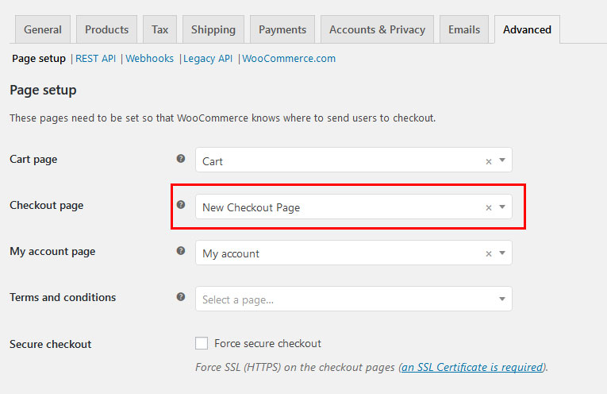Open the Accounts & Privacy tab
Screen dimensions: 607x394
click(377, 29)
